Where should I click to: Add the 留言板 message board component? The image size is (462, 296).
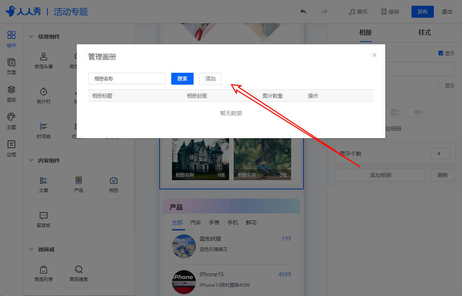click(44, 219)
